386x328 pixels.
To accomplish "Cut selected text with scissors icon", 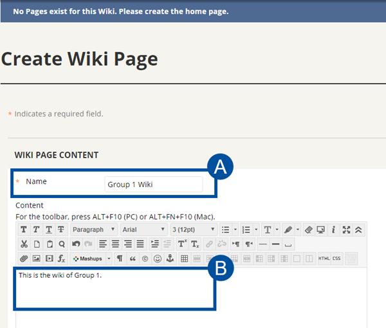I will click(x=24, y=244).
